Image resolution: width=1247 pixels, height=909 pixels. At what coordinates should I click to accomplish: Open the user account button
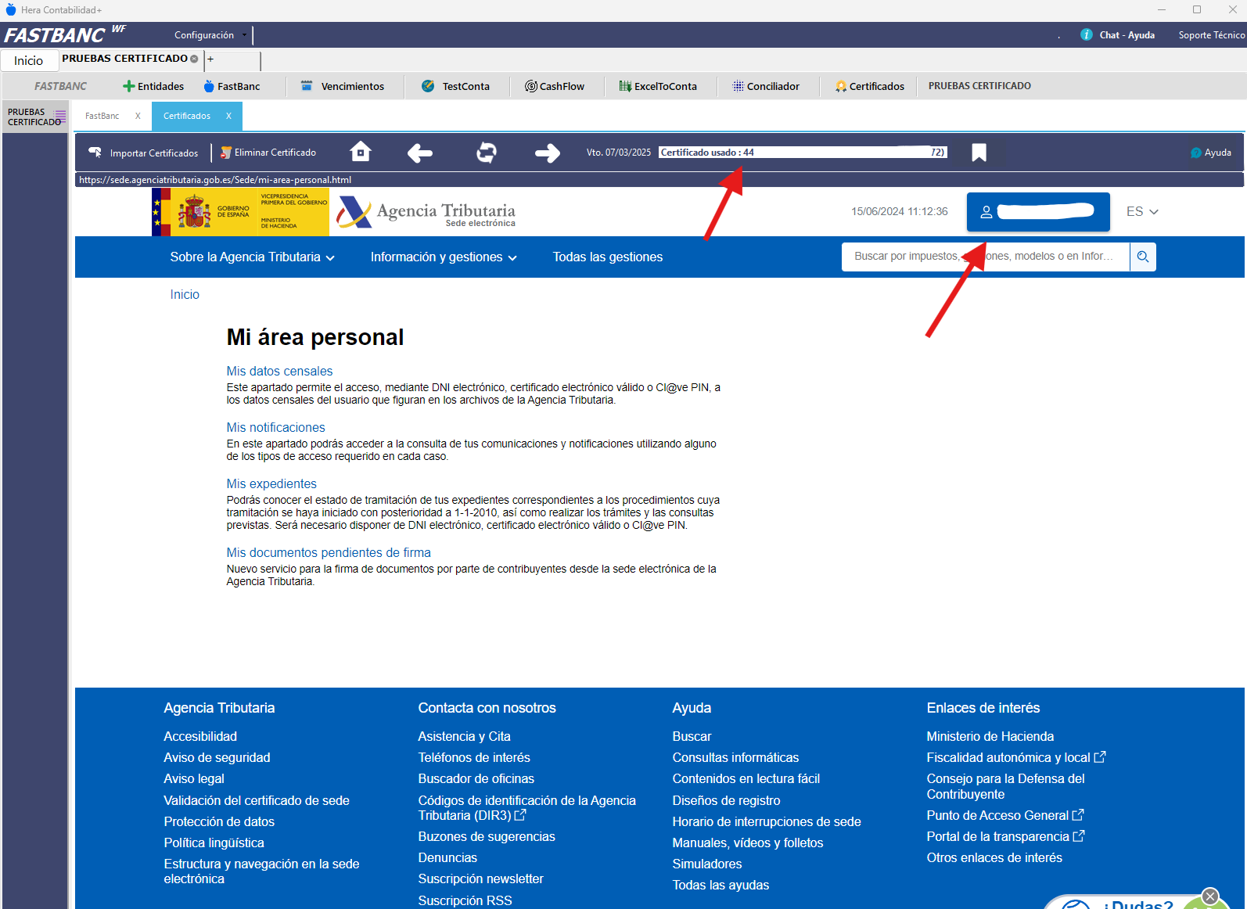tap(1038, 211)
